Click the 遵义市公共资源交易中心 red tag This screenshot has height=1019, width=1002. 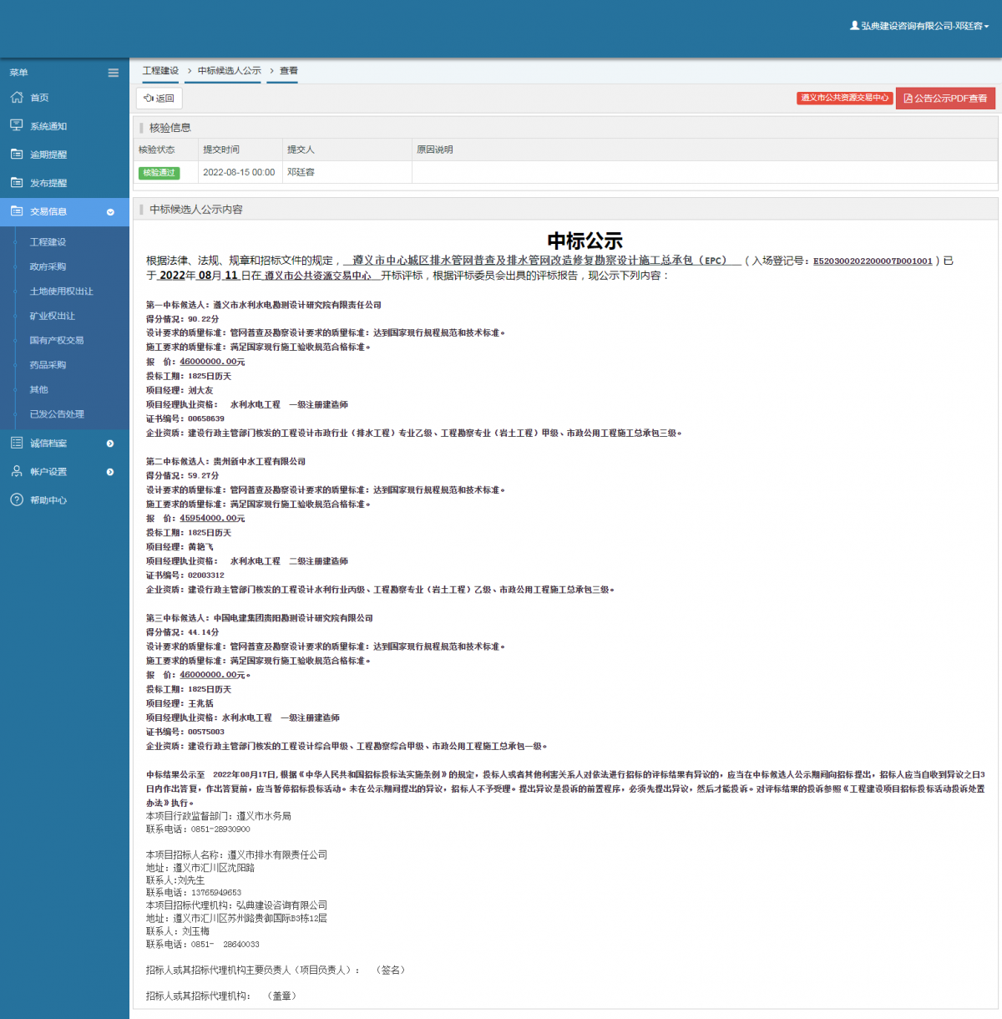tap(845, 98)
